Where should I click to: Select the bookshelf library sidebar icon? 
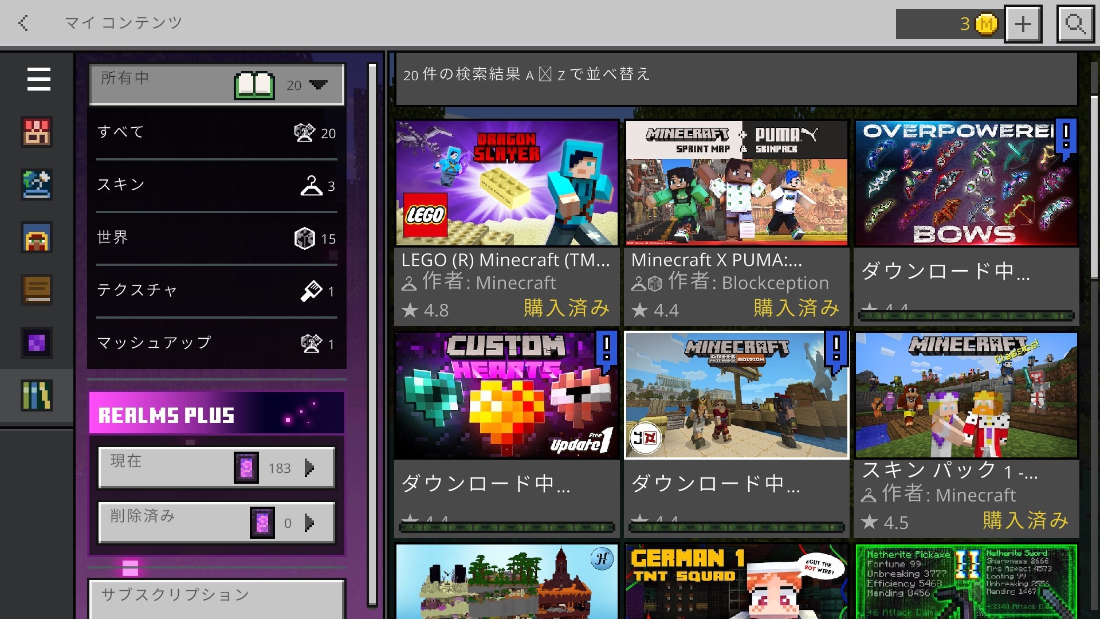click(x=37, y=395)
